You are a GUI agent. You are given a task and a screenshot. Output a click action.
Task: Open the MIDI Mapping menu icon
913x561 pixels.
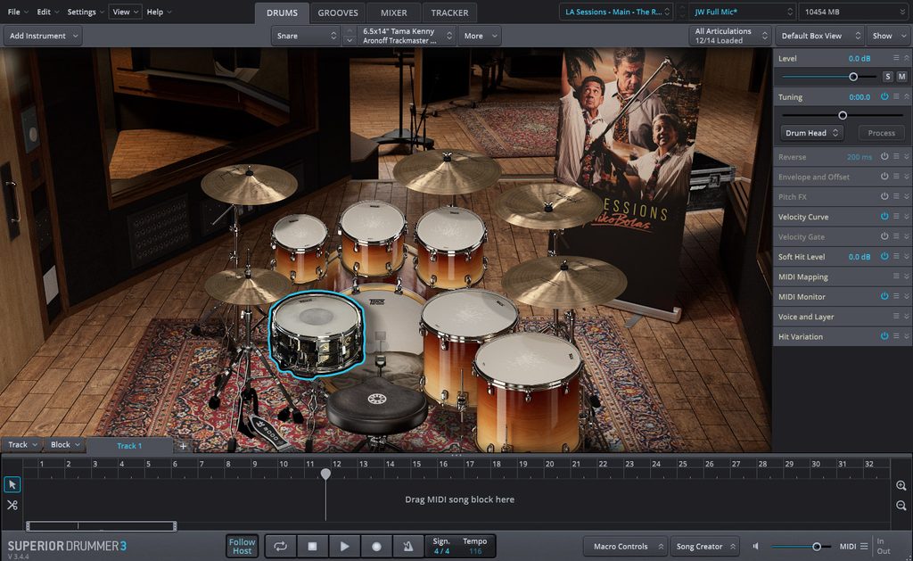pos(896,276)
